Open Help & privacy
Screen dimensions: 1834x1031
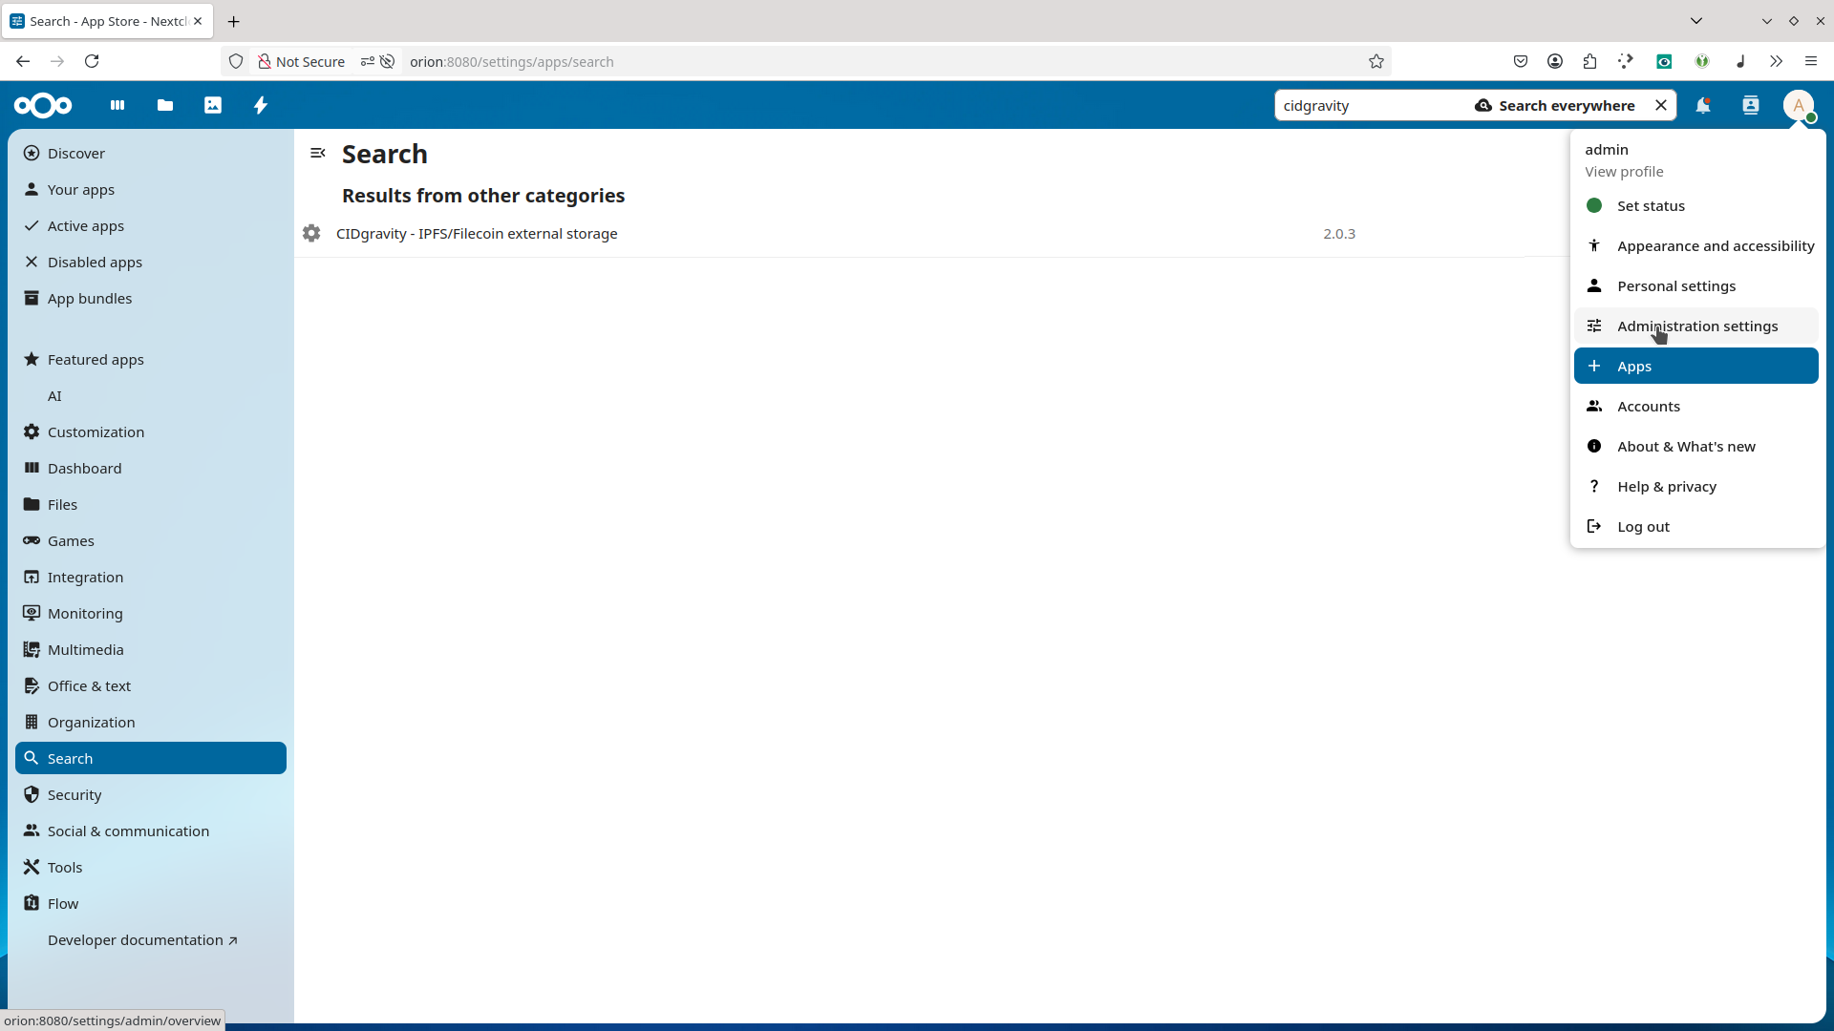tap(1696, 486)
